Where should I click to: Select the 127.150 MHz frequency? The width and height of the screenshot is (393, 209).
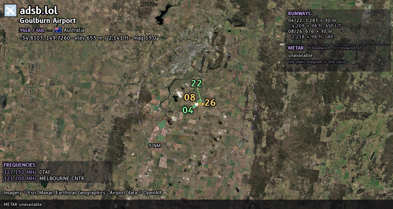[x=20, y=172]
